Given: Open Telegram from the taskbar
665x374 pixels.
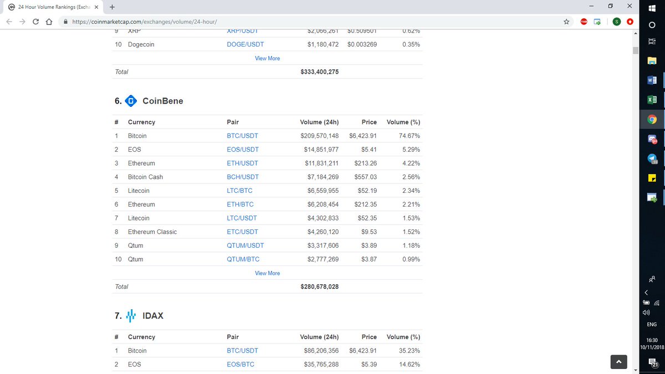Looking at the screenshot, I should pyautogui.click(x=652, y=158).
